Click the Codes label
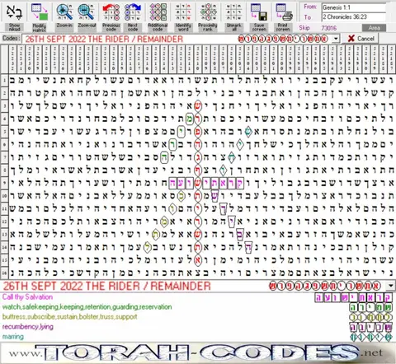Viewport: 396px width, 364px height. click(11, 39)
